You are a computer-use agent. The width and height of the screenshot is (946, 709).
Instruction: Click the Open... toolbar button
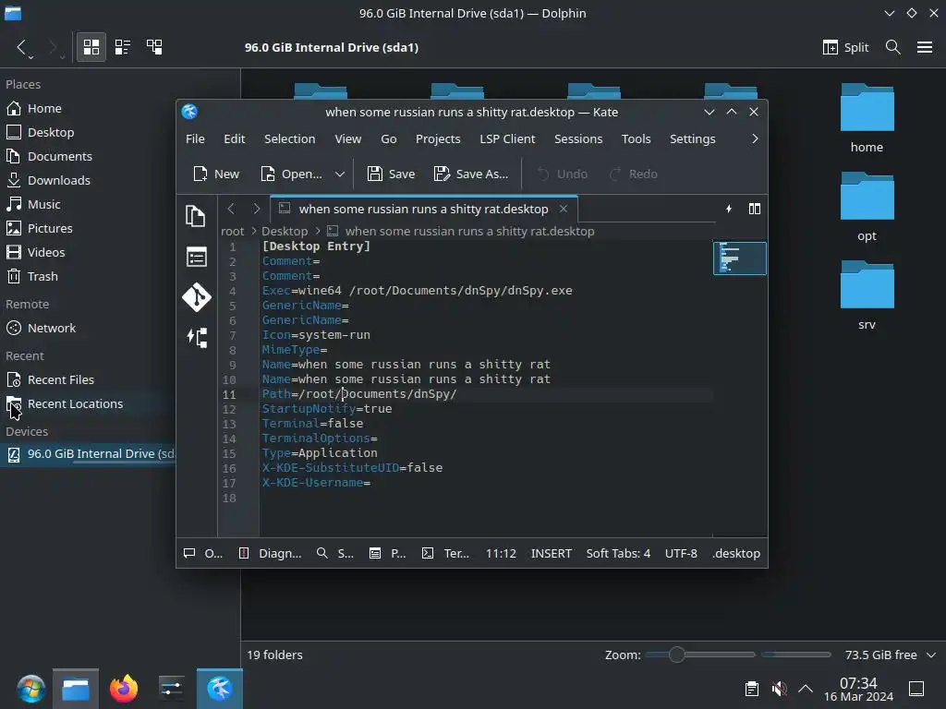292,174
